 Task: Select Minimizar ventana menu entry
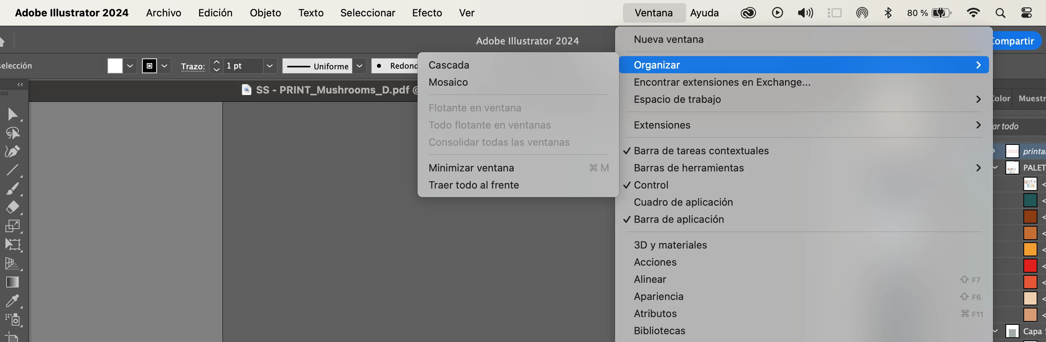click(518, 168)
